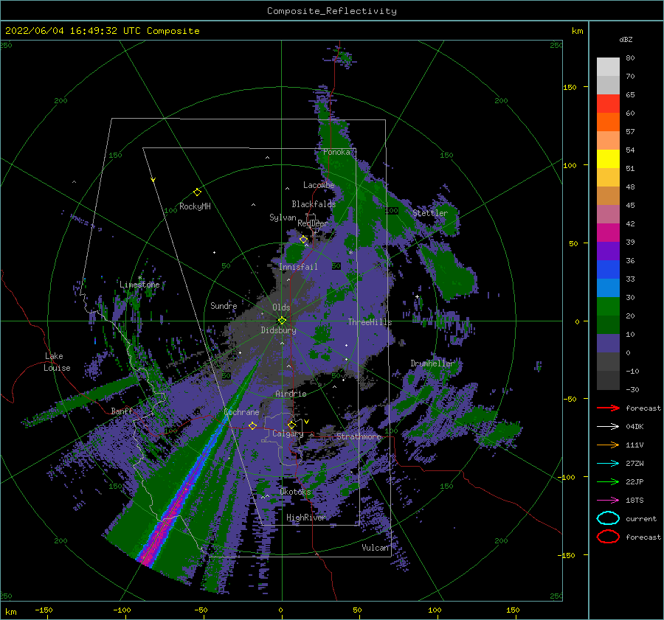This screenshot has width=664, height=620.
Task: Select the yellow diamond marker right of Cochrane
Action: click(x=252, y=425)
